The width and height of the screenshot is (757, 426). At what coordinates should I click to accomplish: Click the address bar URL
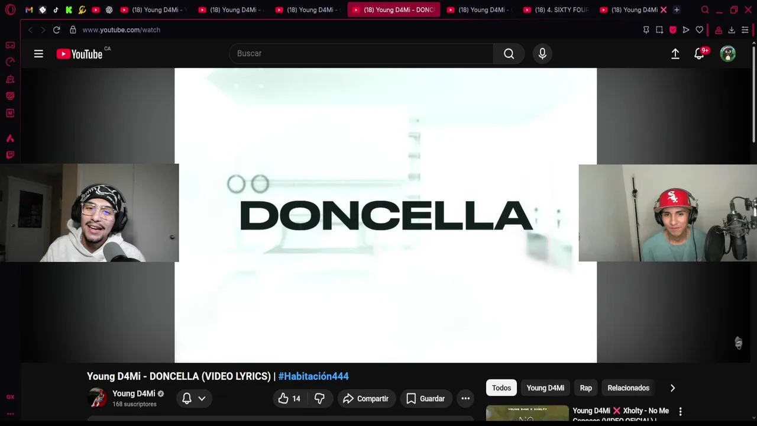(121, 30)
